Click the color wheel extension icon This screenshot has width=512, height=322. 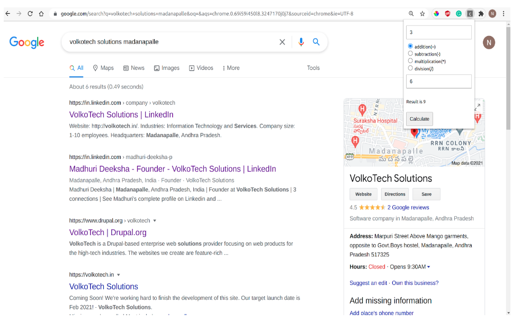coord(436,13)
